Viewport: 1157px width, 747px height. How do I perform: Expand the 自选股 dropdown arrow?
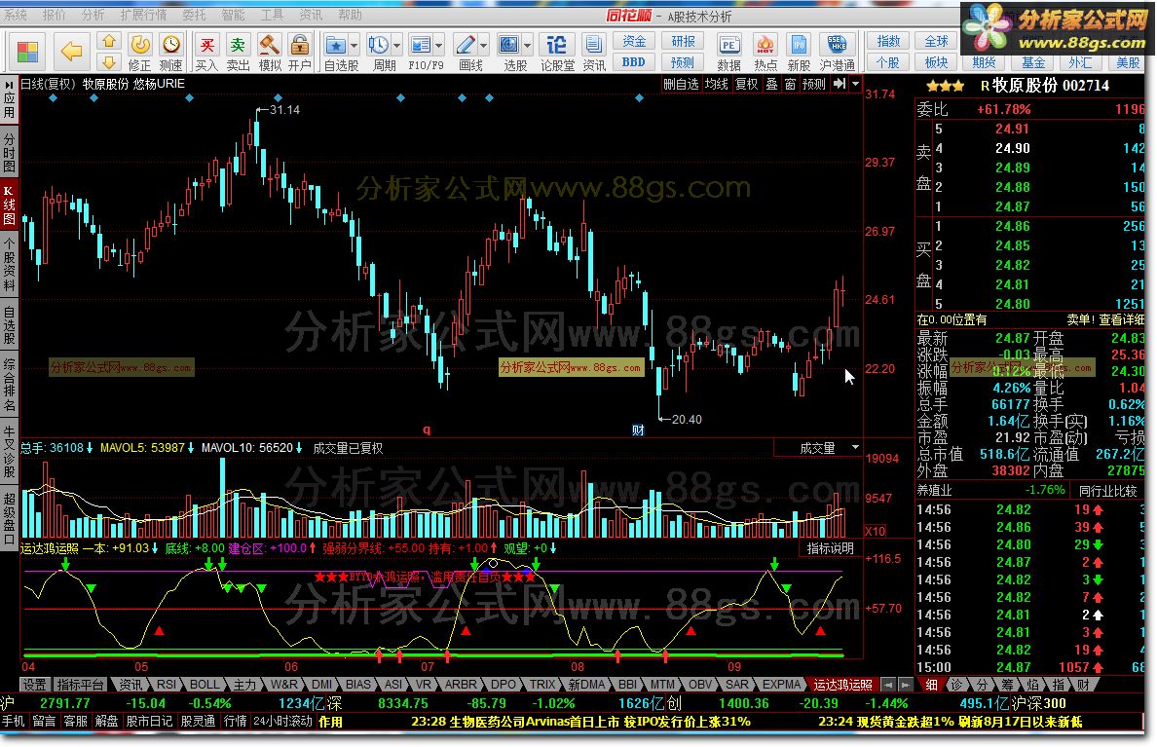(355, 45)
